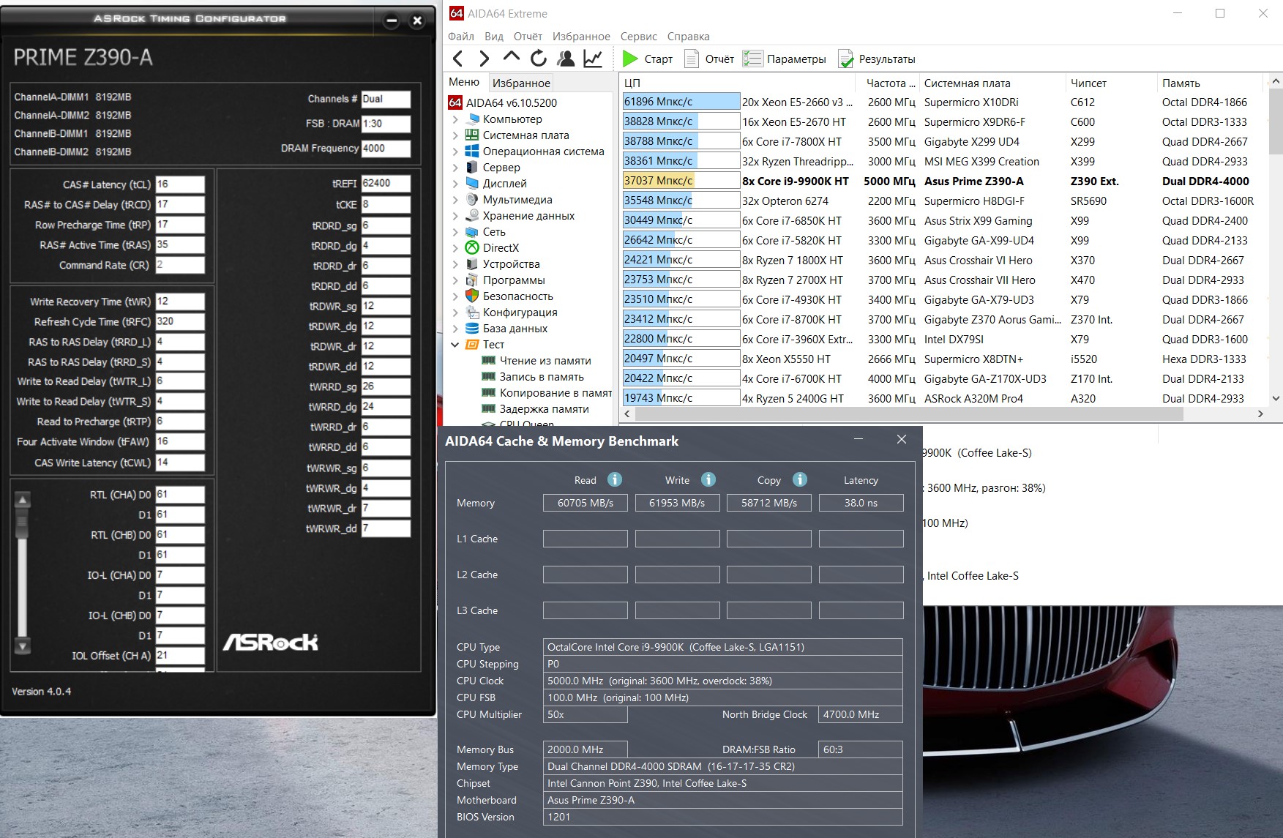Open the Справка menu
The image size is (1283, 838).
pyautogui.click(x=689, y=36)
